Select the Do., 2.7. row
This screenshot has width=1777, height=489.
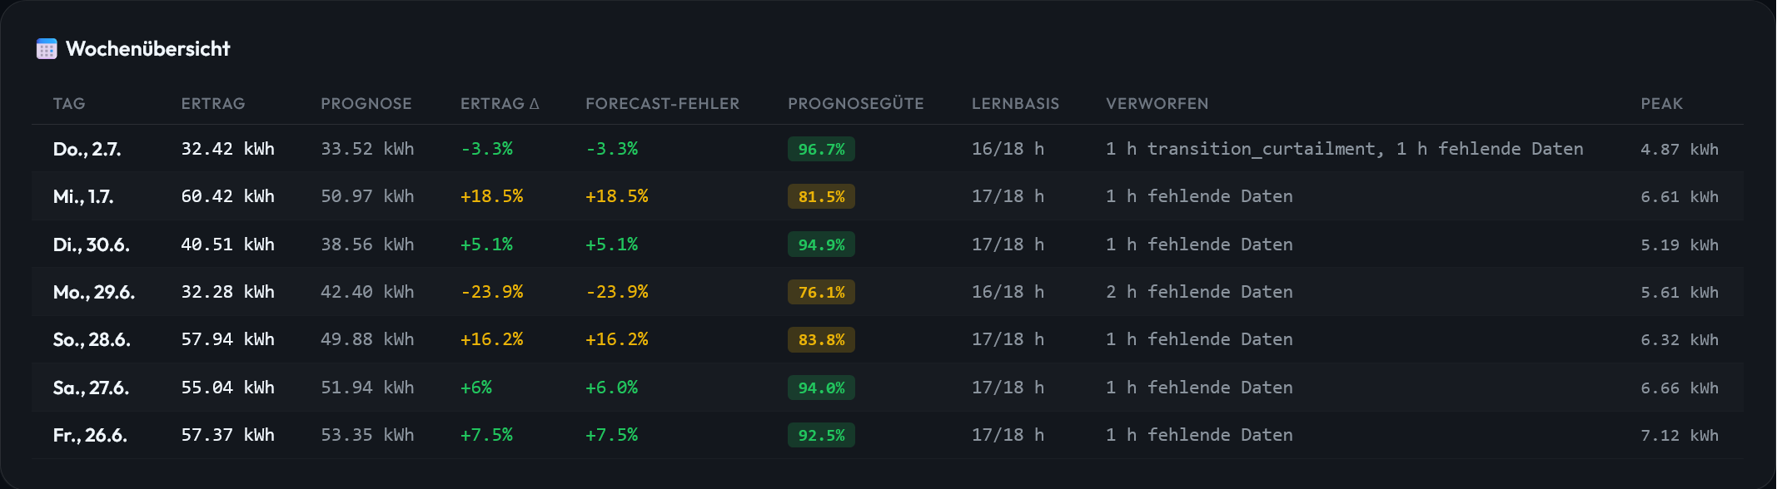(x=888, y=149)
